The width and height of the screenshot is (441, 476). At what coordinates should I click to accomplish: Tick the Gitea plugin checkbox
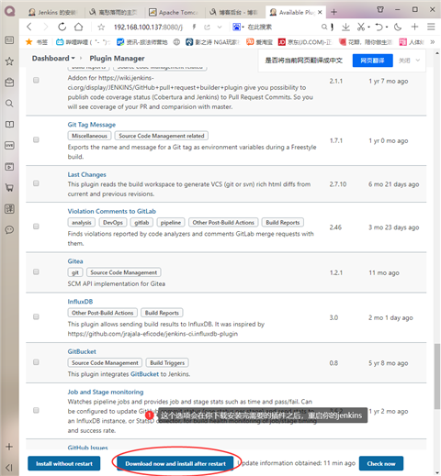tap(36, 271)
